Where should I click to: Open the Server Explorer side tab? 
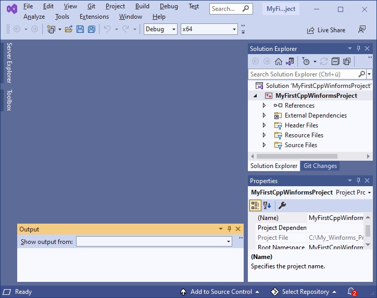(x=9, y=63)
